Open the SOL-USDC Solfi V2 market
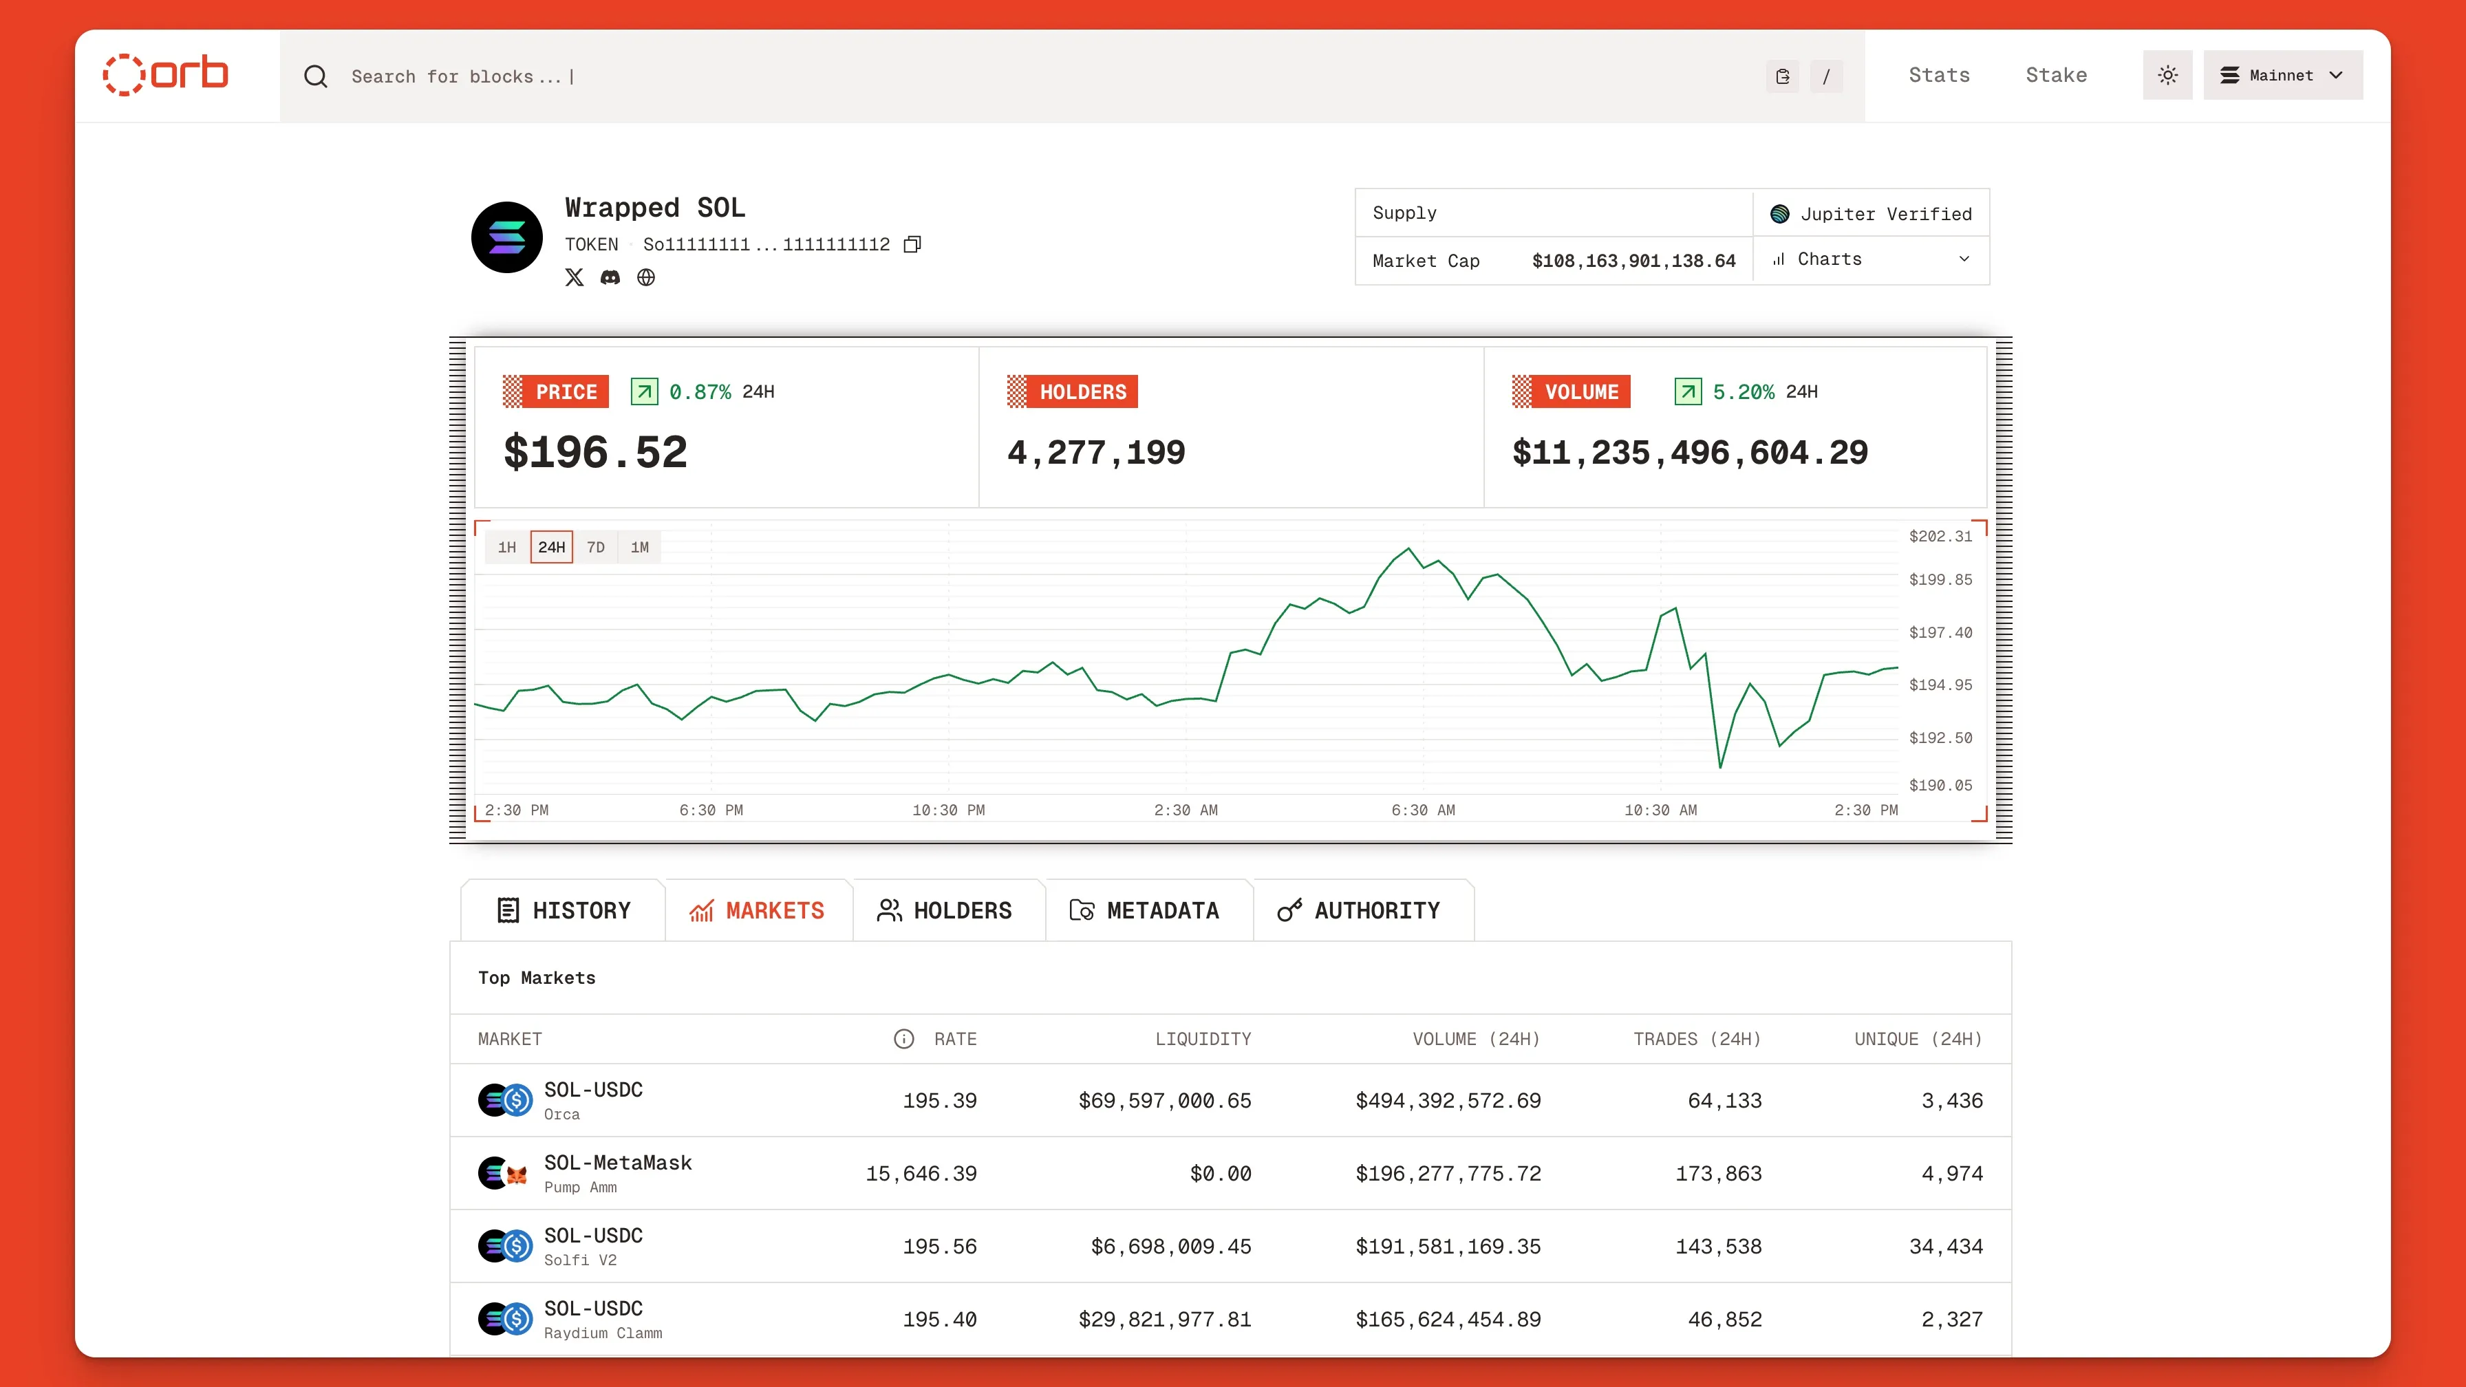 tap(1231, 1246)
